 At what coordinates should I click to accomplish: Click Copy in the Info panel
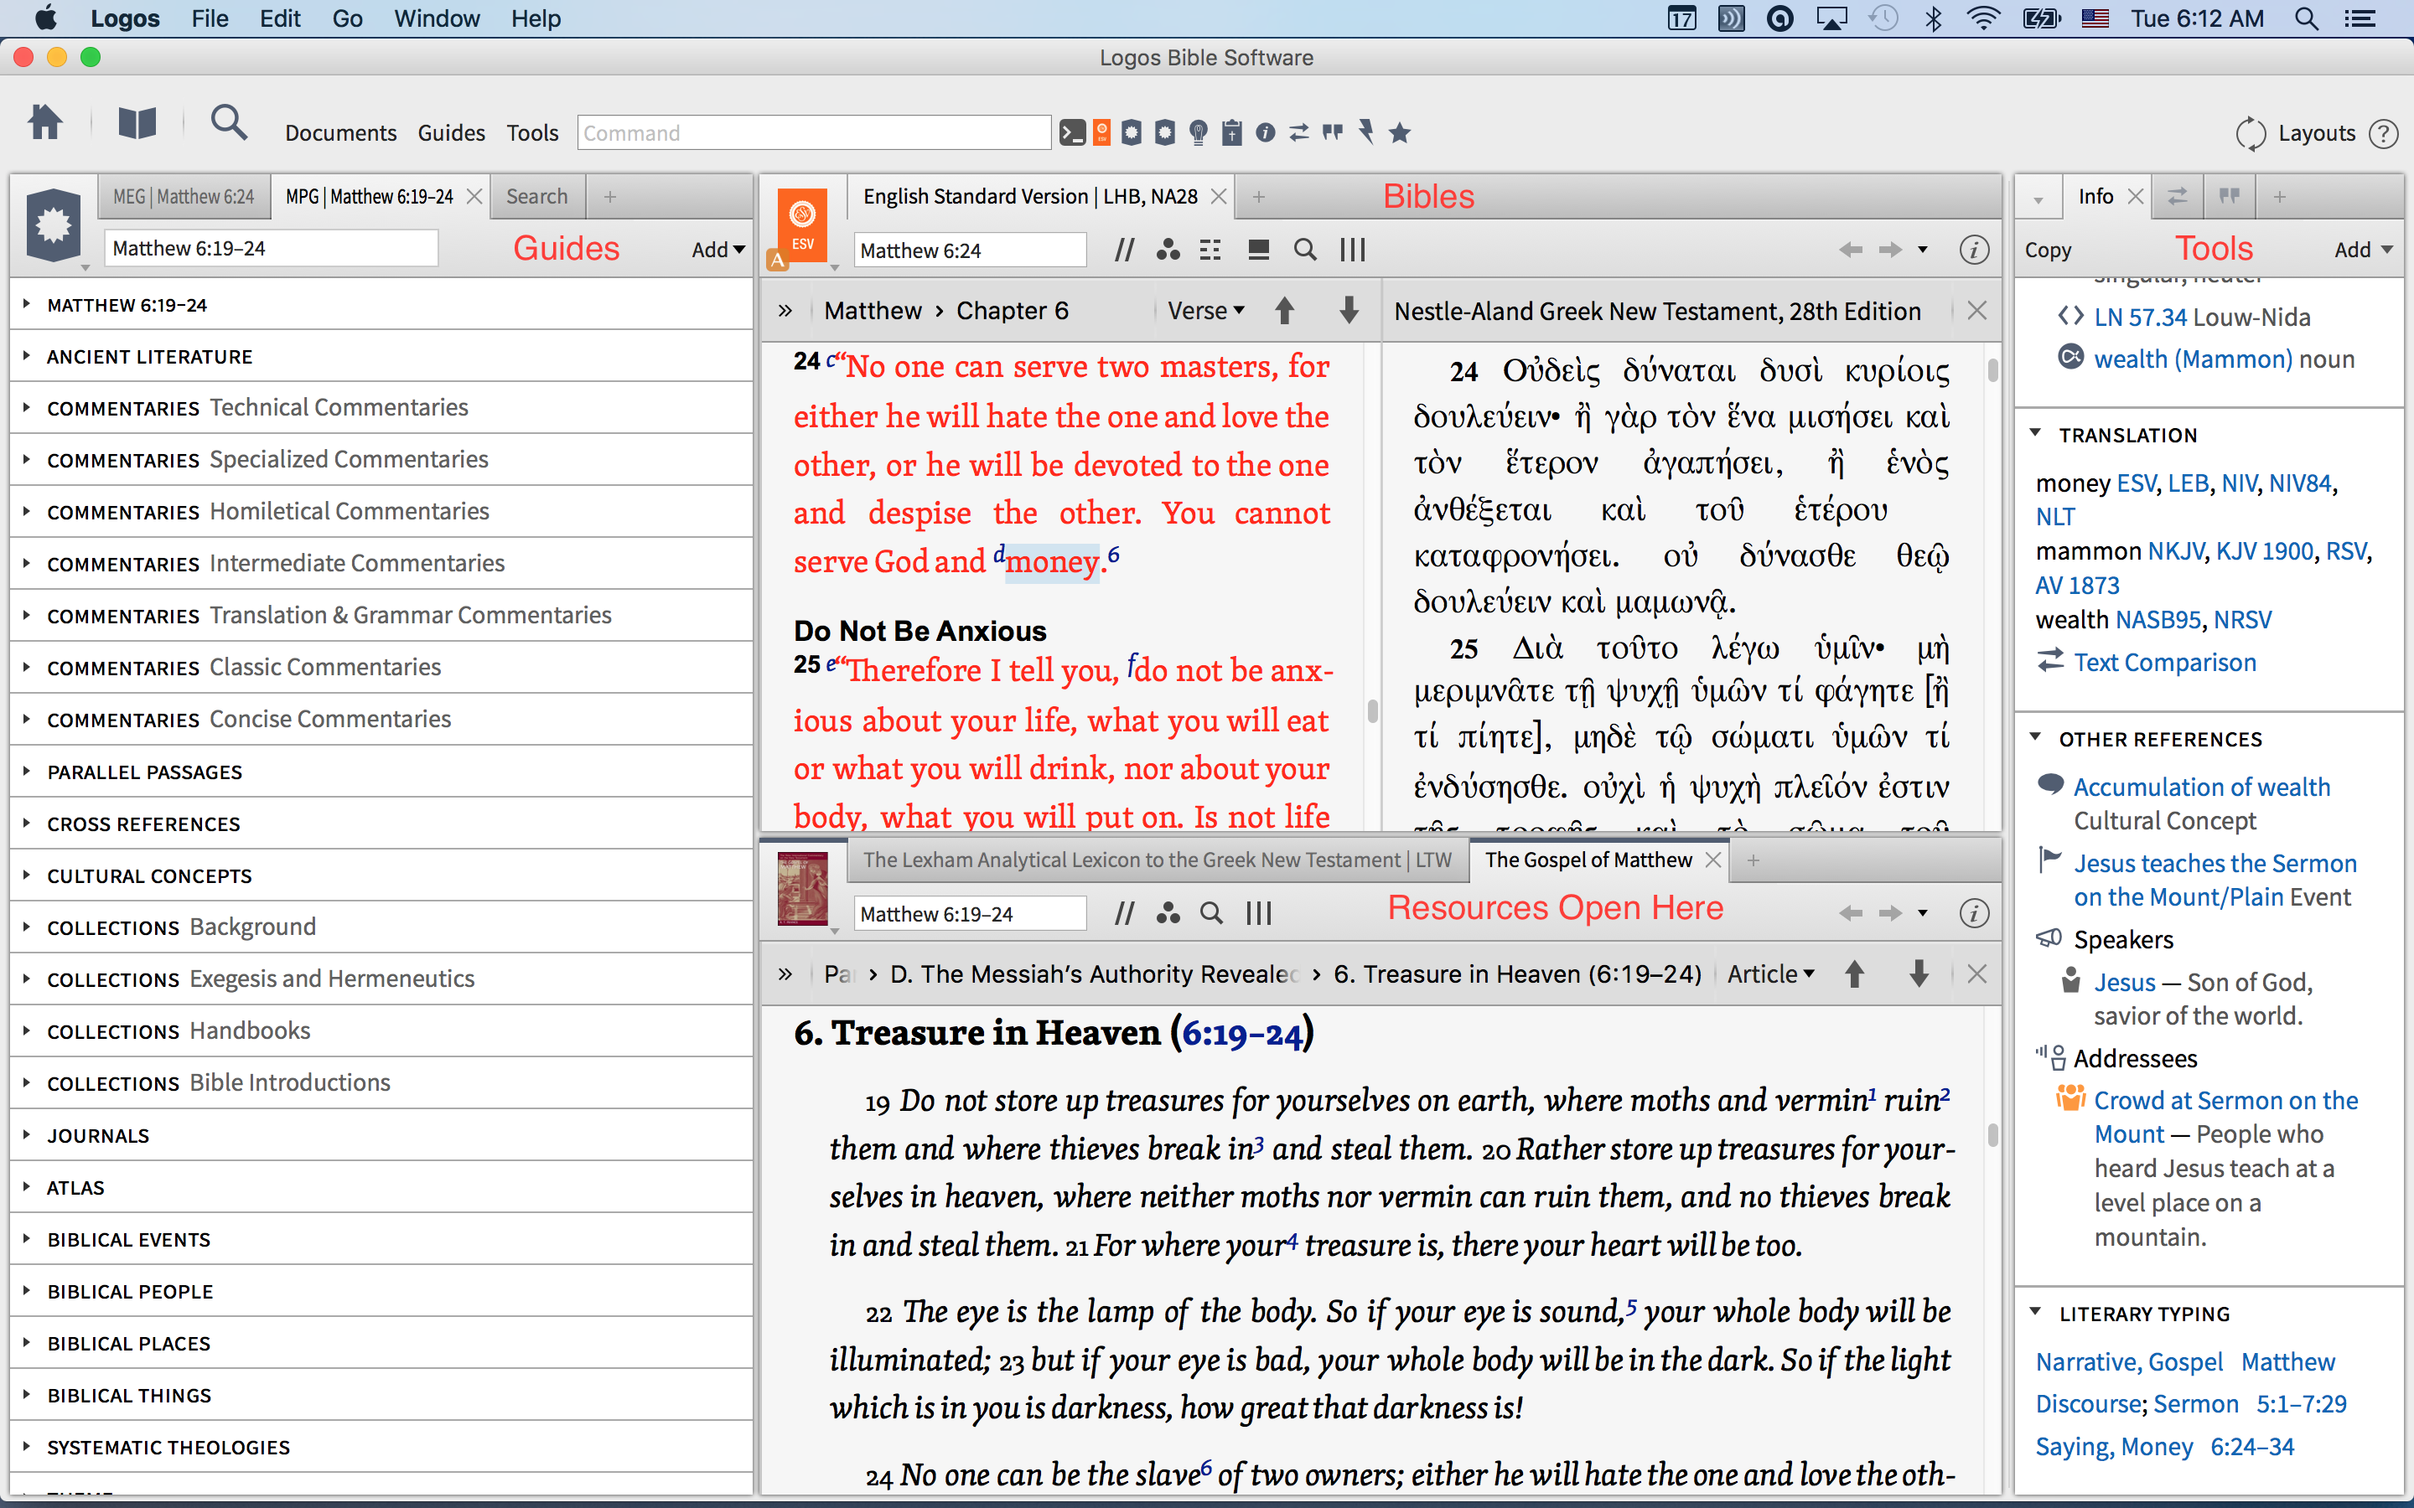tap(2048, 250)
